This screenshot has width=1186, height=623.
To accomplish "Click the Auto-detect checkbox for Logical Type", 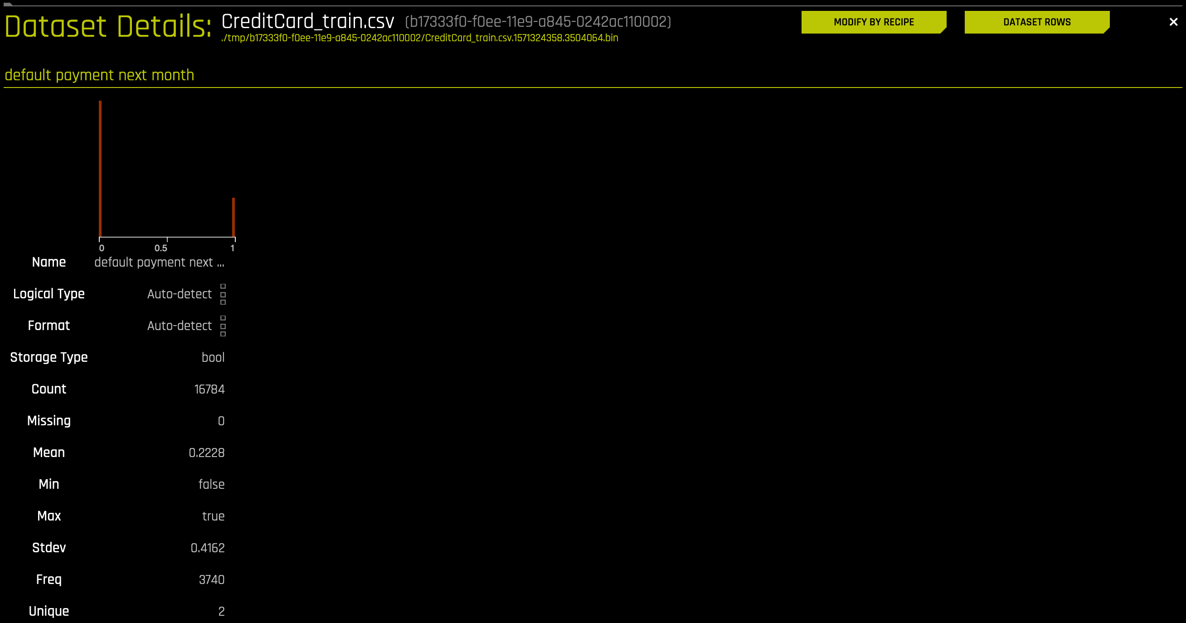I will click(222, 294).
